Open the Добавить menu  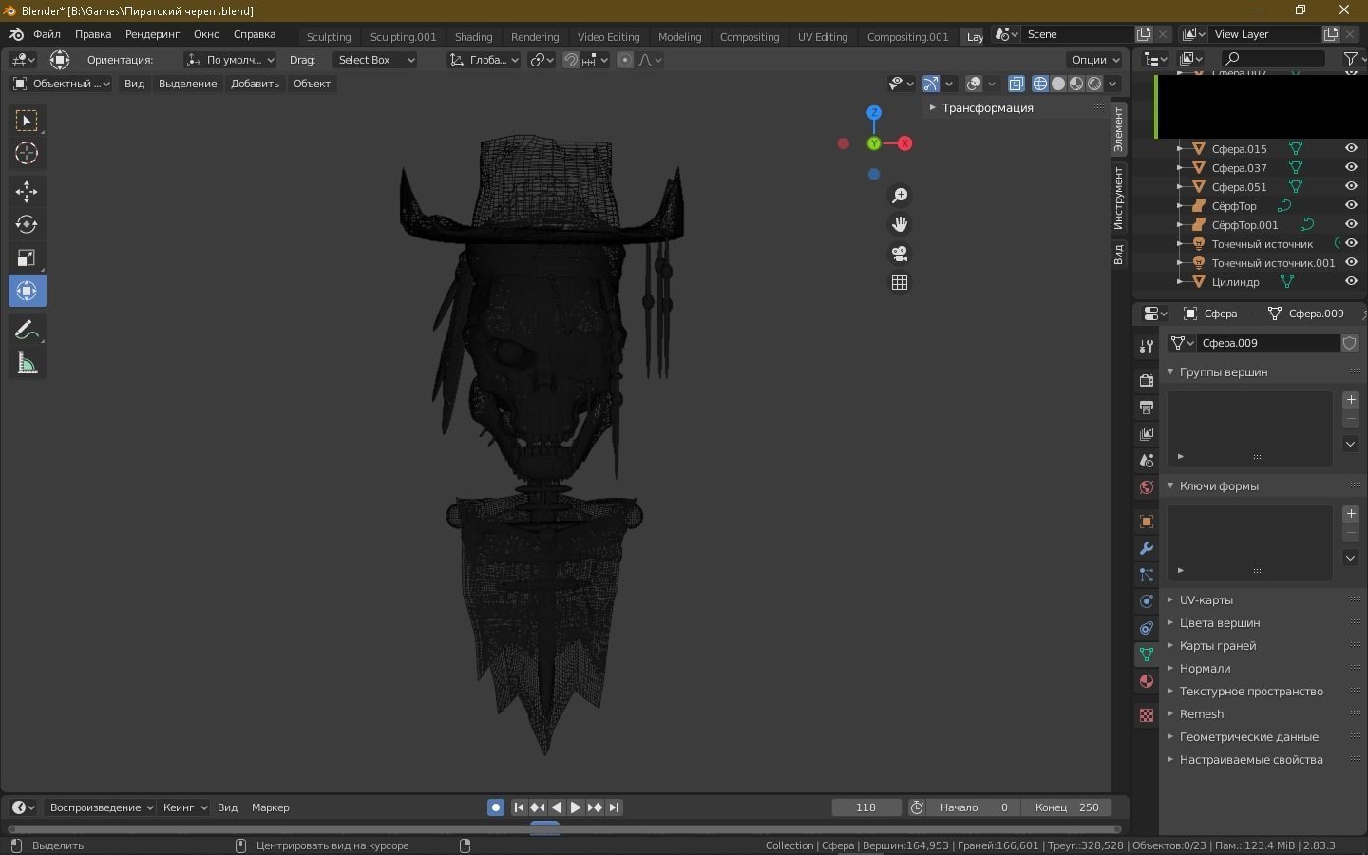point(254,84)
